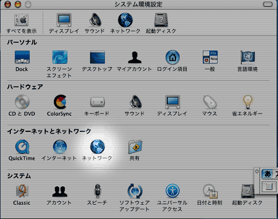
Task: Open 日付と時刻 clock icon
Action: pyautogui.click(x=210, y=191)
